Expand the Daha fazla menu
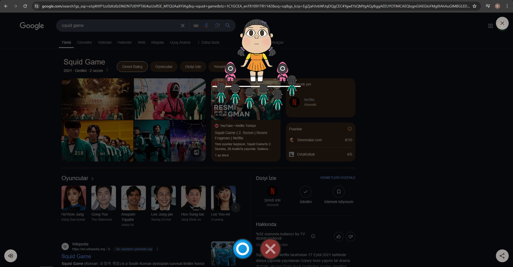The width and height of the screenshot is (513, 267). (x=208, y=42)
